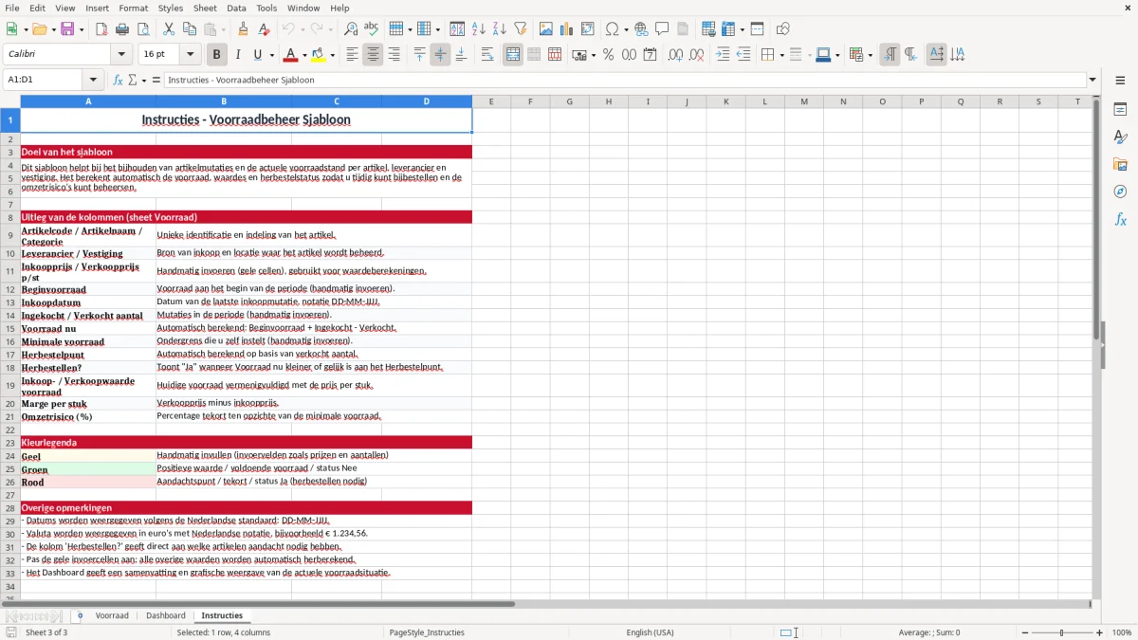
Task: Format selection as percent
Action: 609,55
